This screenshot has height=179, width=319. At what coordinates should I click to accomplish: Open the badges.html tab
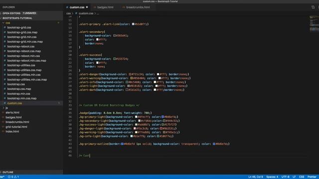point(105,7)
